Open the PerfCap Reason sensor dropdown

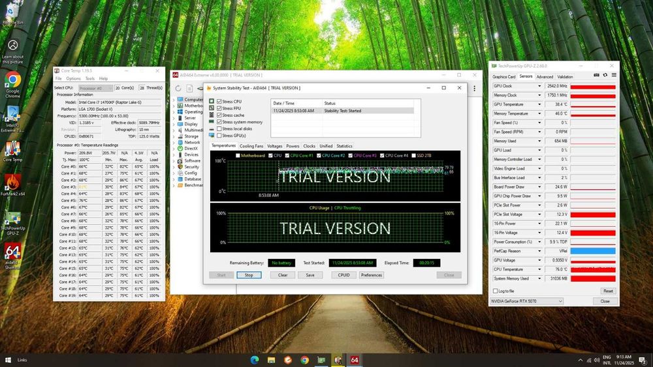[x=539, y=251]
